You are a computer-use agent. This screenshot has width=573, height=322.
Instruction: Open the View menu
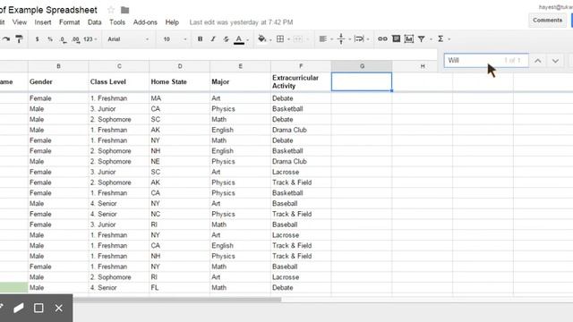(x=20, y=22)
